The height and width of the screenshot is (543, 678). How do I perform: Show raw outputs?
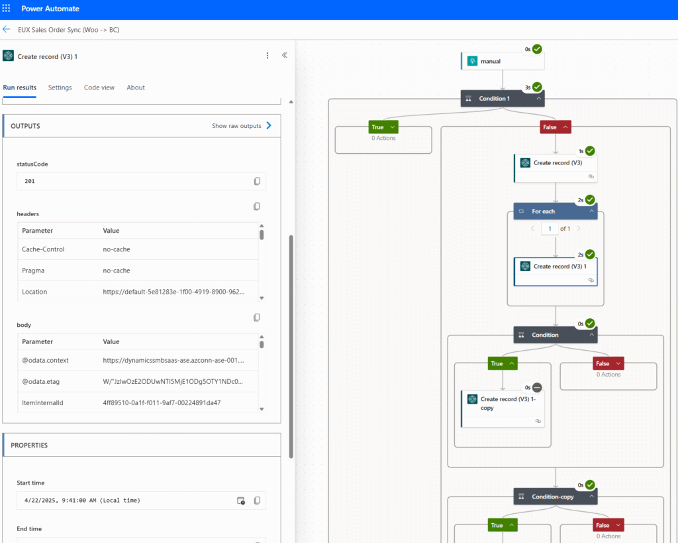pyautogui.click(x=242, y=125)
